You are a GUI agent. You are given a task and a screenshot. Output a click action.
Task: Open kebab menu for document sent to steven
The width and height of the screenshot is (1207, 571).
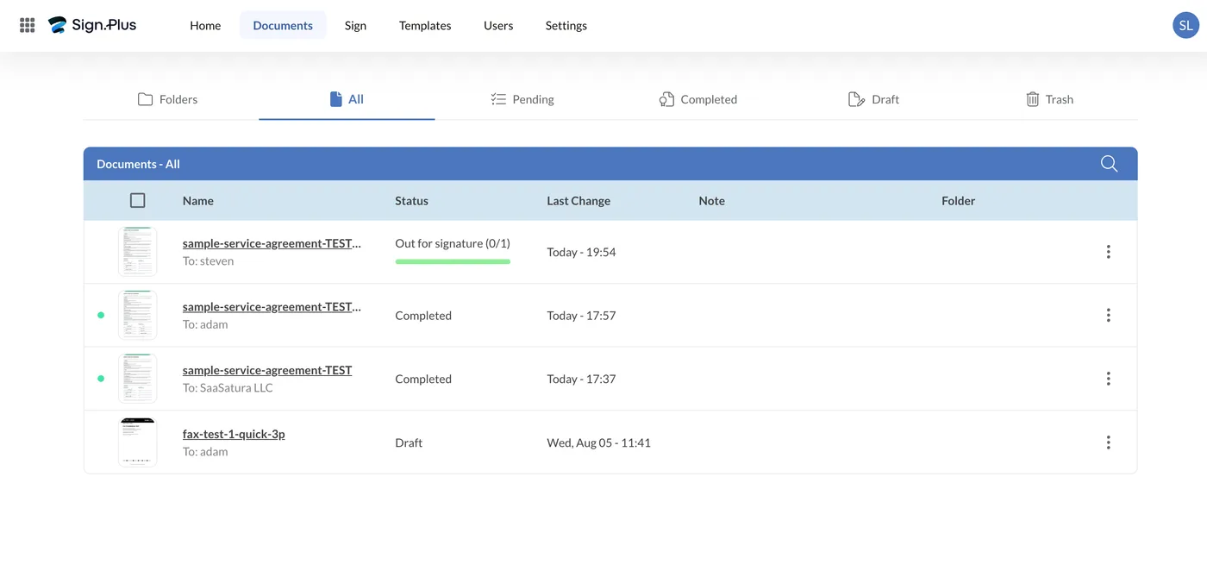(x=1108, y=252)
